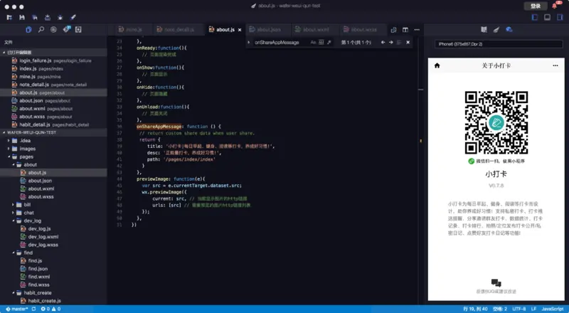
Task: Toggle regex option in find widget
Action: point(329,43)
